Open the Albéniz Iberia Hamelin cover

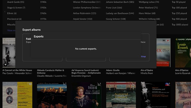[52, 95]
